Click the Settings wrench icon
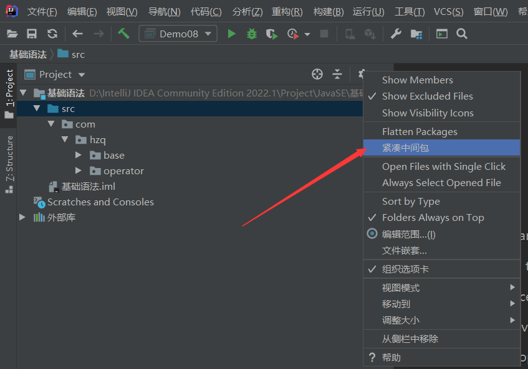Image resolution: width=528 pixels, height=369 pixels. [396, 34]
